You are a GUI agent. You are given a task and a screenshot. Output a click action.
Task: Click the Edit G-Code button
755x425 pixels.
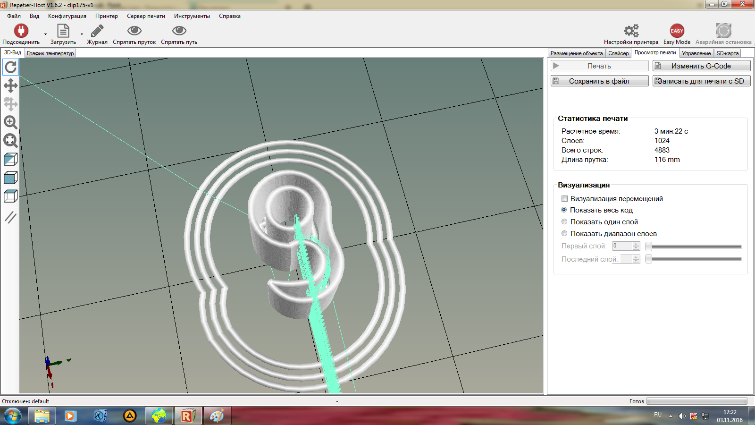[701, 66]
